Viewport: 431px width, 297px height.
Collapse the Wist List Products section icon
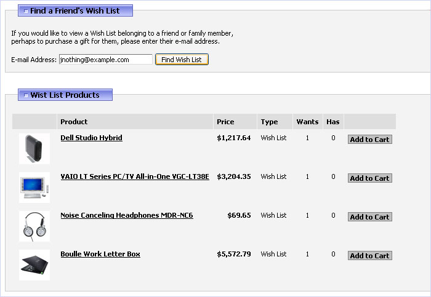[26, 95]
